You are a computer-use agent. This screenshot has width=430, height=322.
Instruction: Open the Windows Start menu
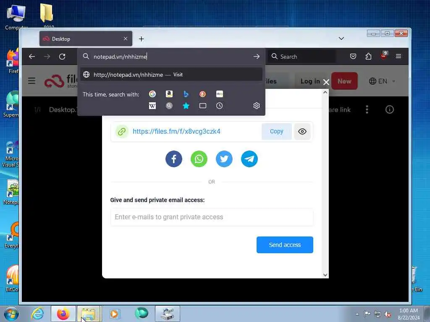click(11, 314)
